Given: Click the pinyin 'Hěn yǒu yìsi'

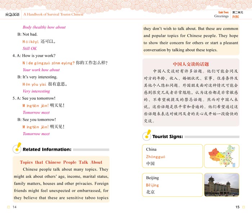Looking at the screenshot, I should (x=35, y=84).
